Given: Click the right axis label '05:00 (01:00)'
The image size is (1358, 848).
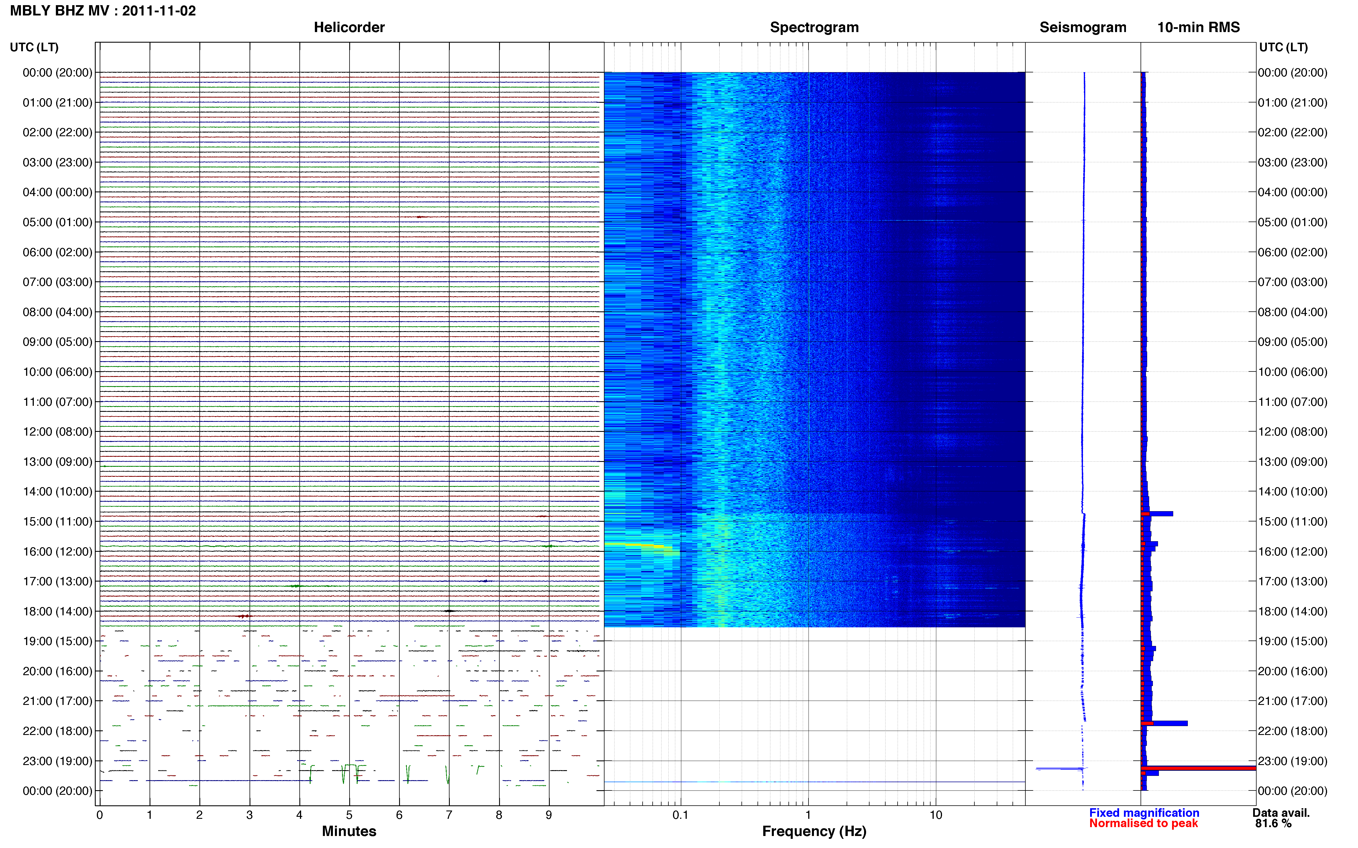Looking at the screenshot, I should (x=1292, y=222).
